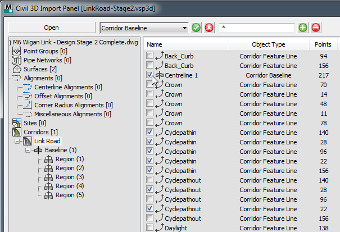Sort by the Points column header
Viewport: 340px width, 232px height.
[x=323, y=44]
